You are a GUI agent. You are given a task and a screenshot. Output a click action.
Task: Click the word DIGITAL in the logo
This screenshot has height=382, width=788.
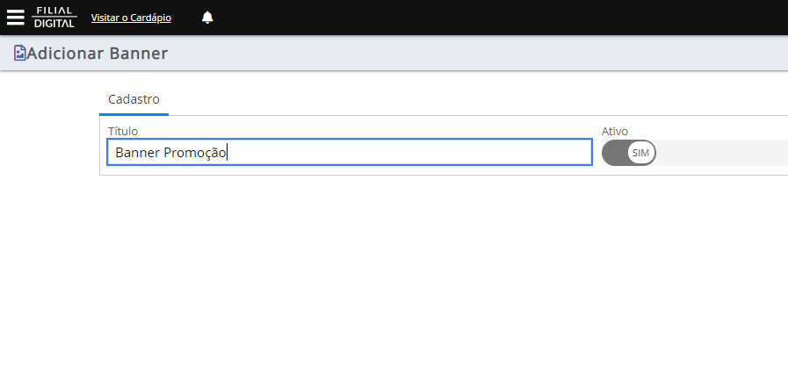(x=54, y=23)
